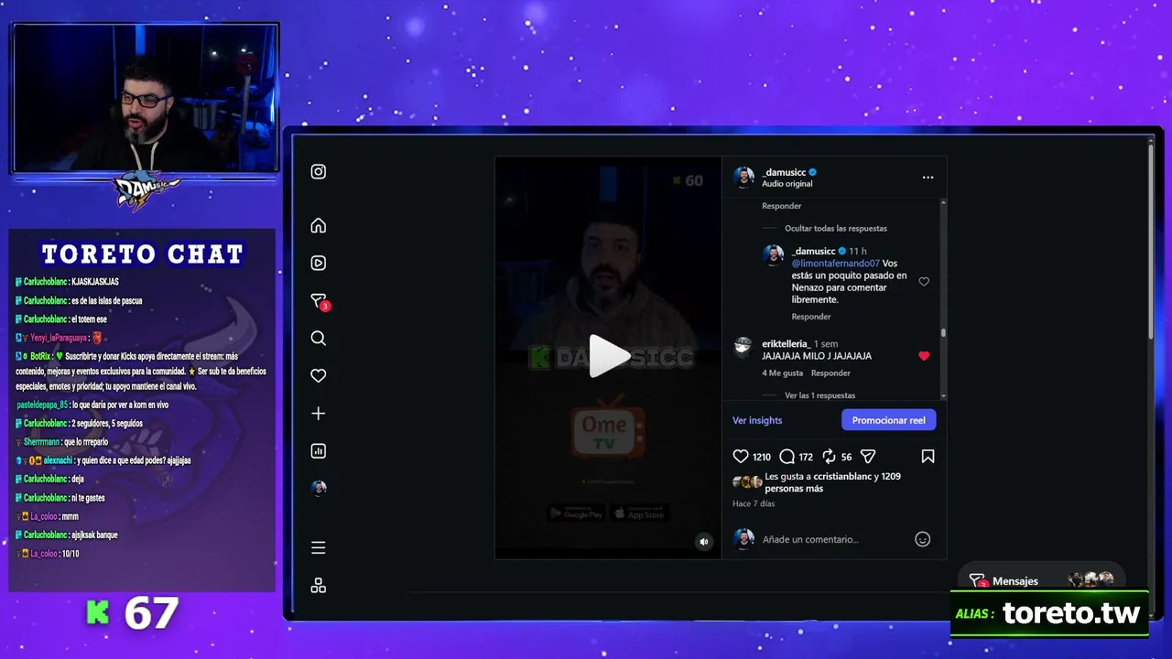1172x659 pixels.
Task: Click the Instagram logo in the sidebar
Action: click(318, 172)
